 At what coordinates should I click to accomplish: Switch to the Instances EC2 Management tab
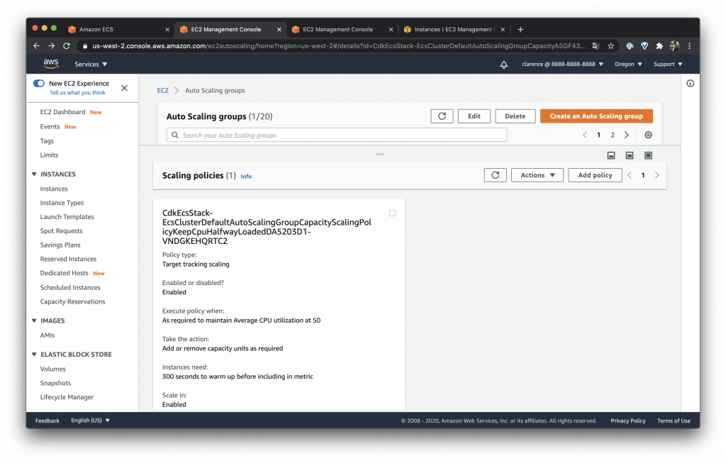454,29
